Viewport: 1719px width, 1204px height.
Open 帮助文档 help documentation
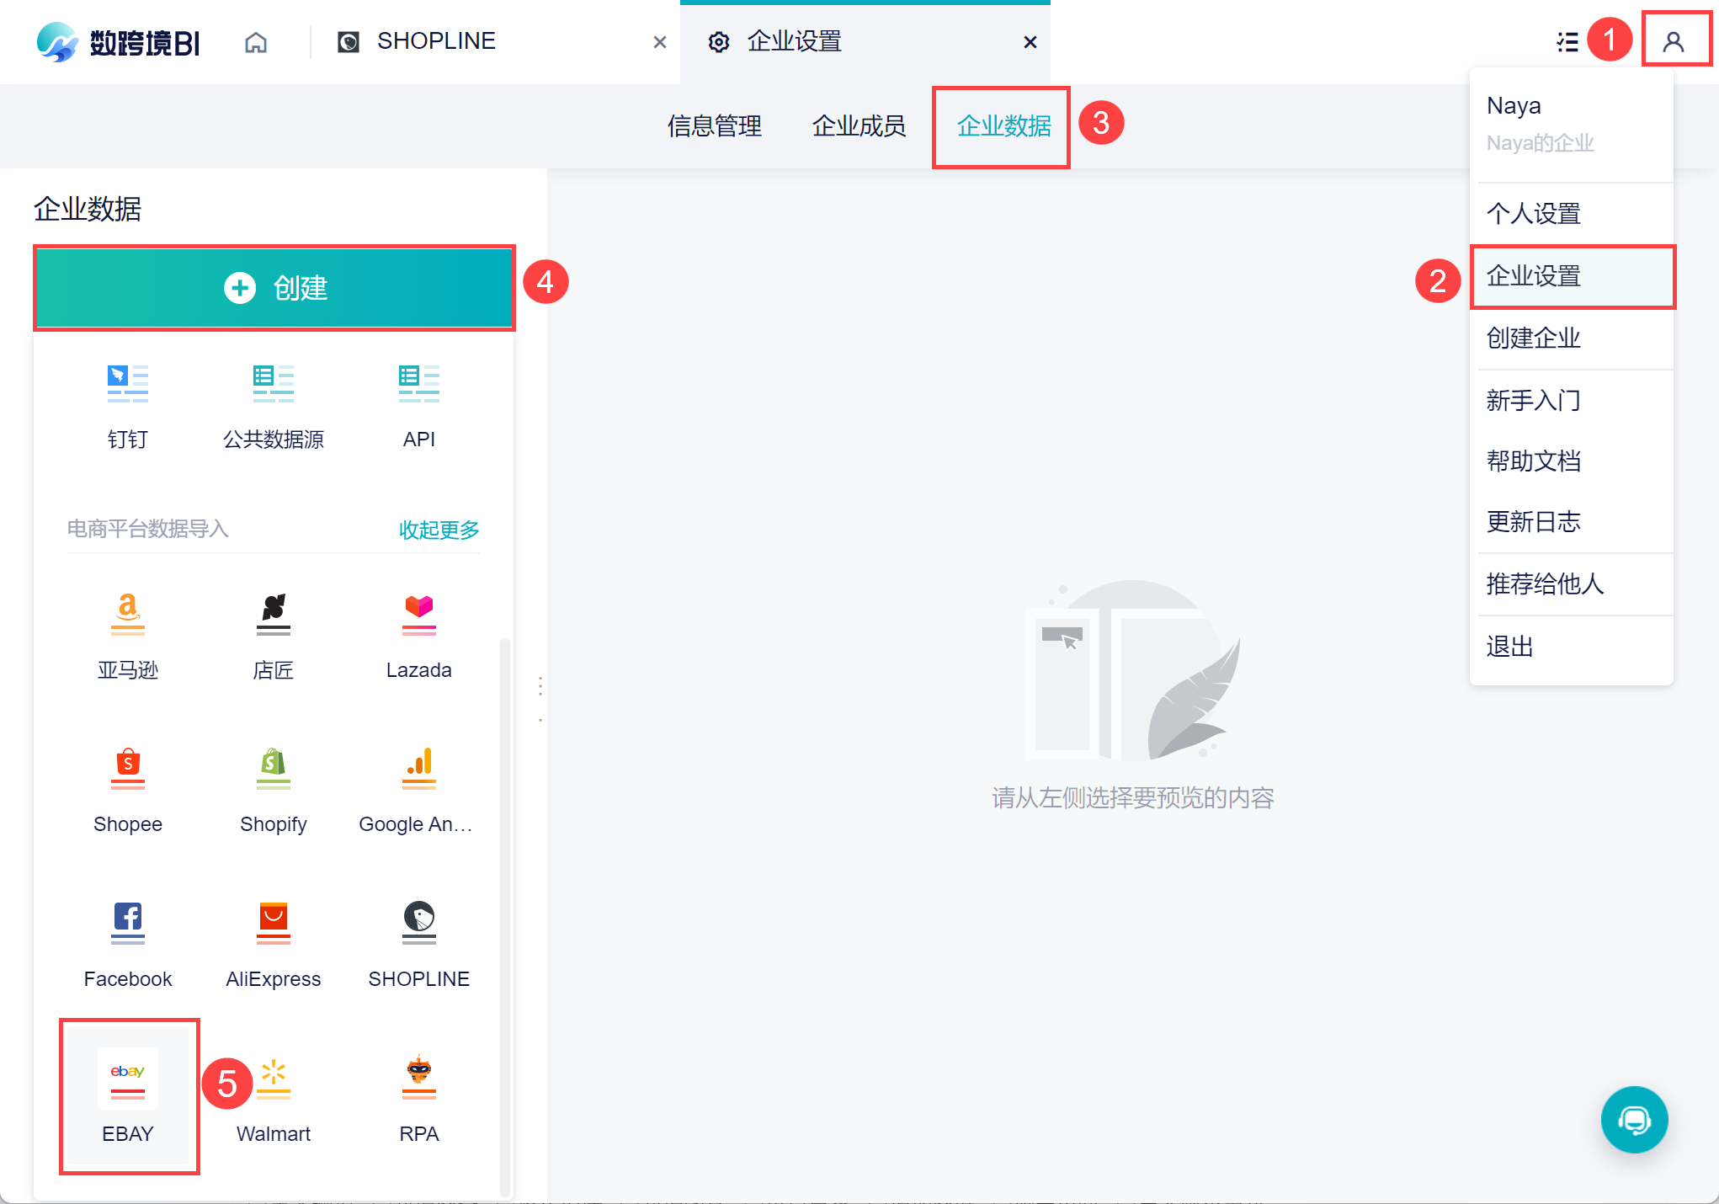coord(1533,461)
